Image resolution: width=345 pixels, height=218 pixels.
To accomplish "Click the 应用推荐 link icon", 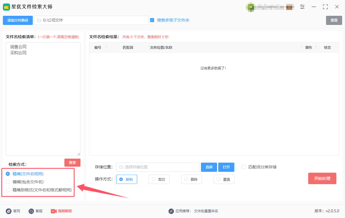I will (171, 211).
